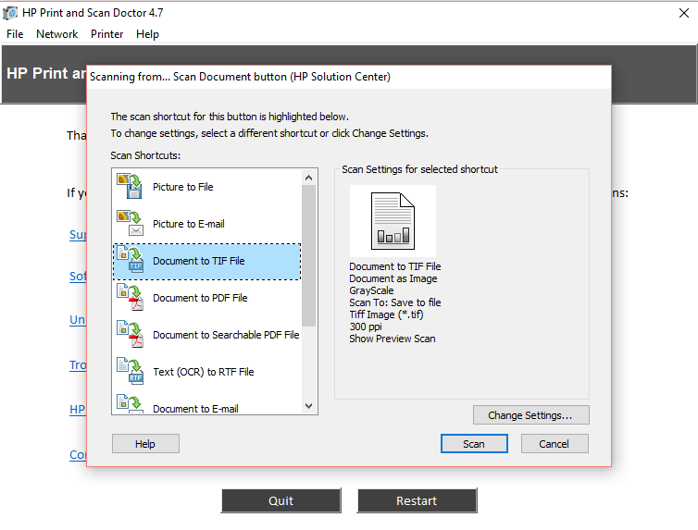Click the scroll up arrow of Scan Shortcuts list
This screenshot has width=698, height=530.
pyautogui.click(x=309, y=178)
